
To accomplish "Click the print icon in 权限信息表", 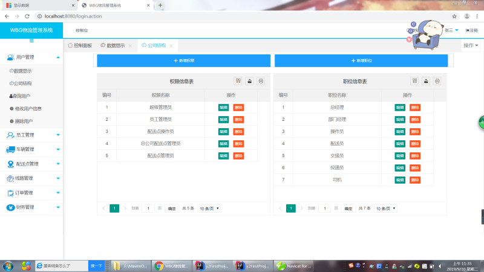I will (260, 81).
